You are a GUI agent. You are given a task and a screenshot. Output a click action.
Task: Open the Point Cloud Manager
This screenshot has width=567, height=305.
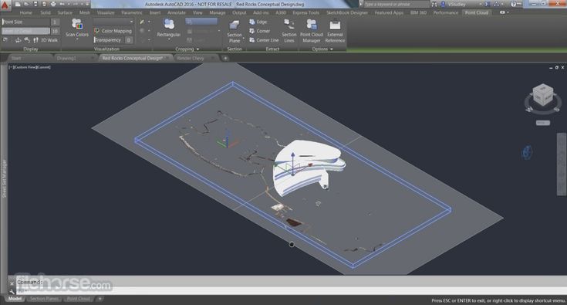coord(312,32)
